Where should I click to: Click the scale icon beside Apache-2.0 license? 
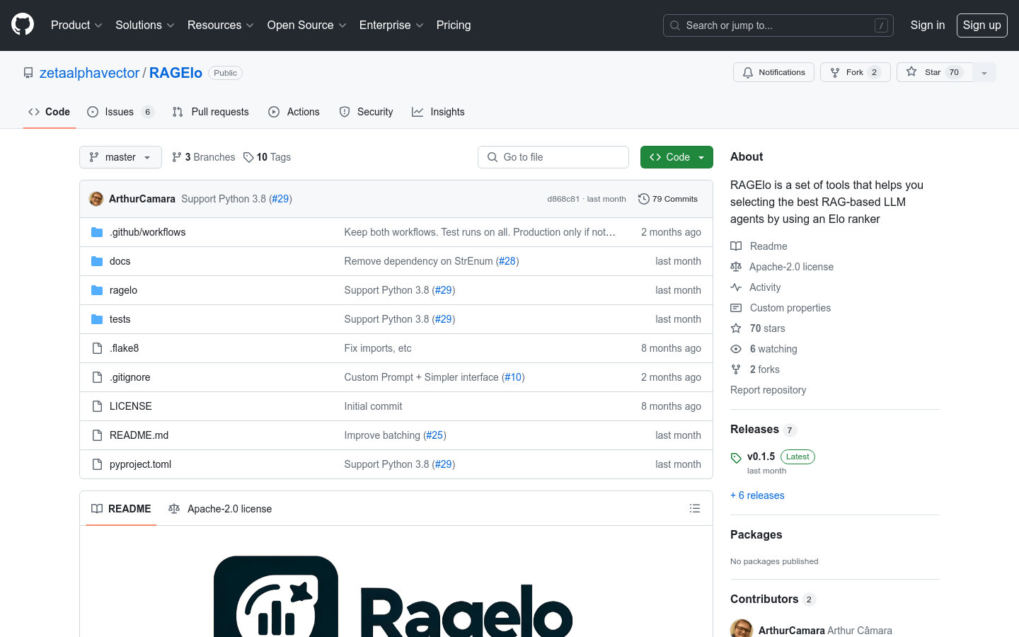click(x=736, y=267)
